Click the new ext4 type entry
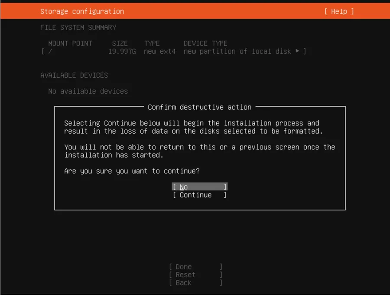The height and width of the screenshot is (295, 390). (159, 51)
